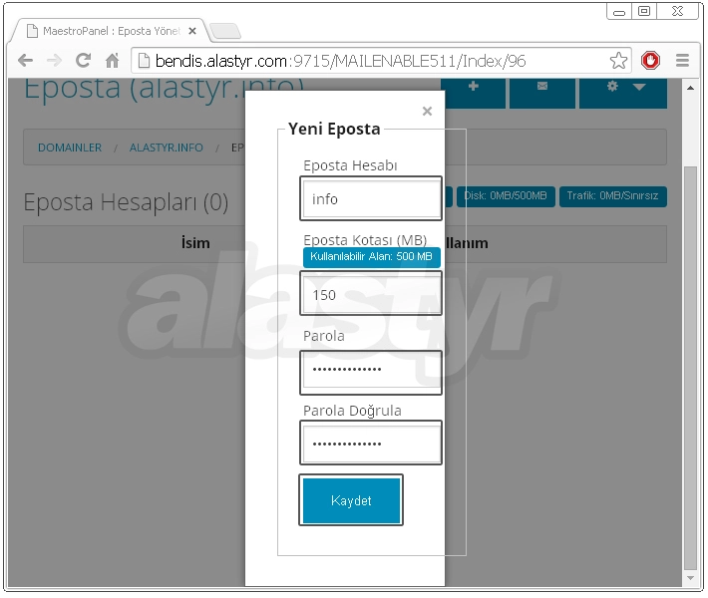Open the DOMAINLER breadcrumb link

(x=70, y=148)
